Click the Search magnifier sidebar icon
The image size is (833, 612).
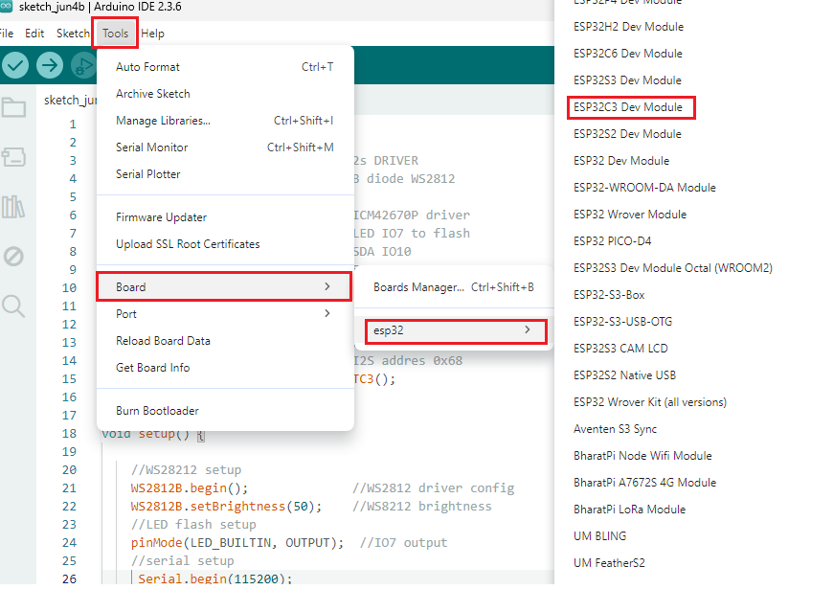pyautogui.click(x=13, y=306)
